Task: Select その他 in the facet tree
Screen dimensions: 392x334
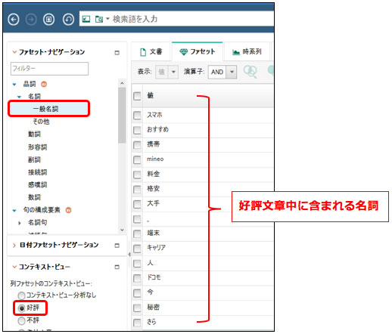Action: pyautogui.click(x=41, y=122)
